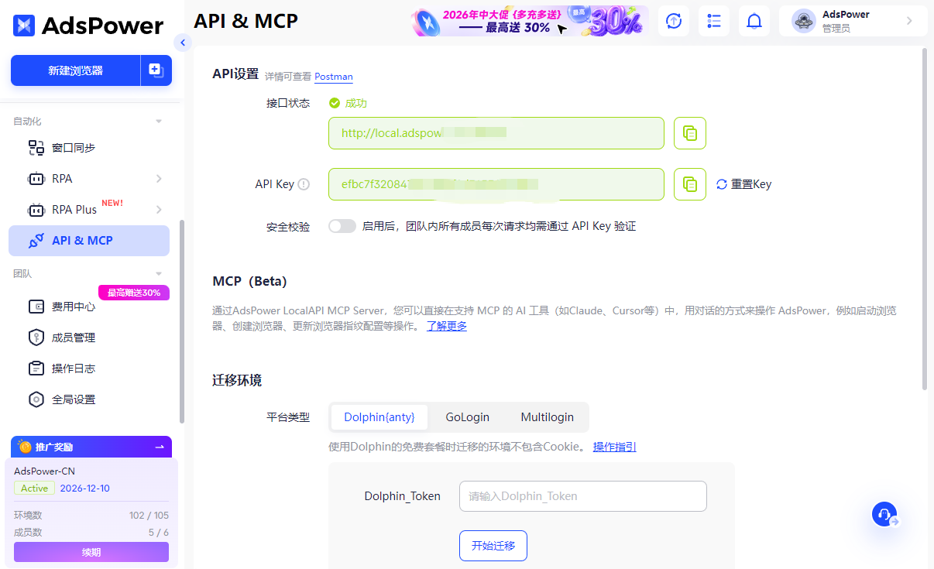The image size is (934, 569).
Task: Select API & MCP in sidebar
Action: (89, 241)
